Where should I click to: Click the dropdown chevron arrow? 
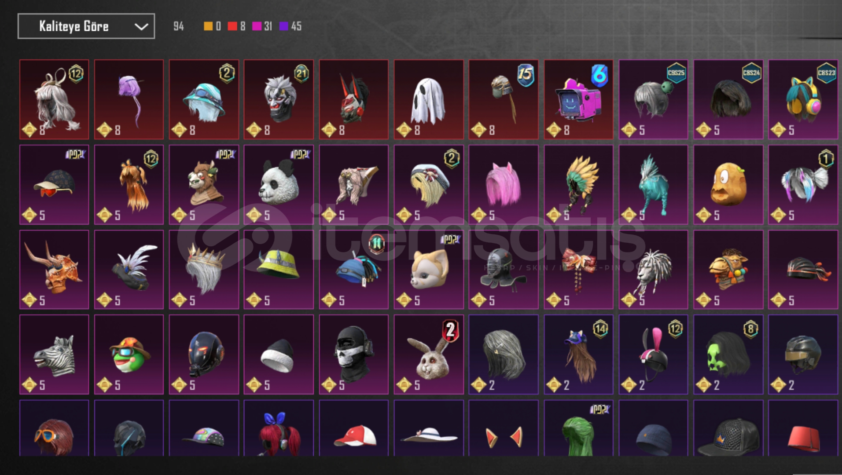[141, 27]
